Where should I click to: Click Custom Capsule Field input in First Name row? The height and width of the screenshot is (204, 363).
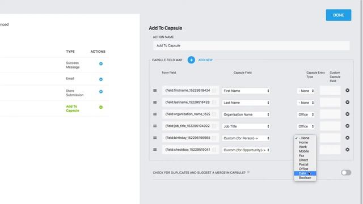point(330,91)
